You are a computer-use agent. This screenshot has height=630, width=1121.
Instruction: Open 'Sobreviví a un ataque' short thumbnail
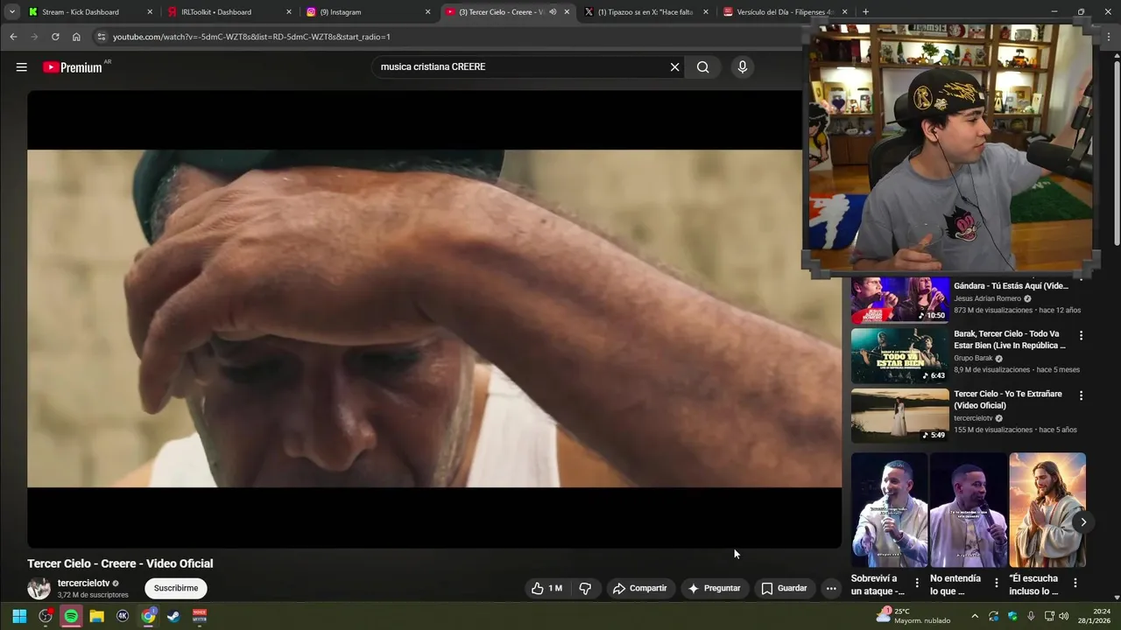[889, 510]
